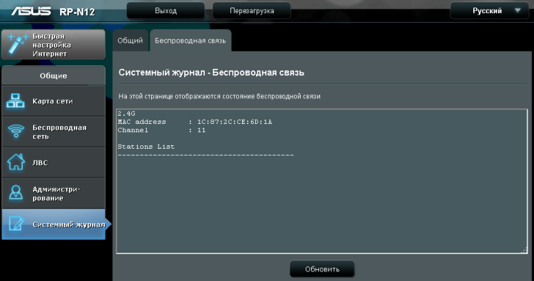The image size is (534, 281).
Task: Click the house icon next to ЛВС
Action: pyautogui.click(x=16, y=162)
